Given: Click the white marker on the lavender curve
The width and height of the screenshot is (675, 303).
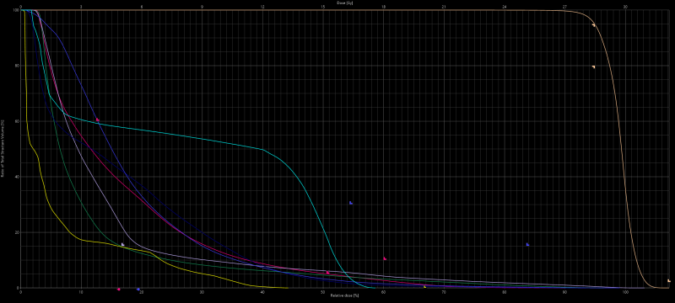Looking at the screenshot, I should tap(122, 245).
